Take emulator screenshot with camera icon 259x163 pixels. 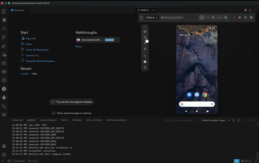click(145, 32)
